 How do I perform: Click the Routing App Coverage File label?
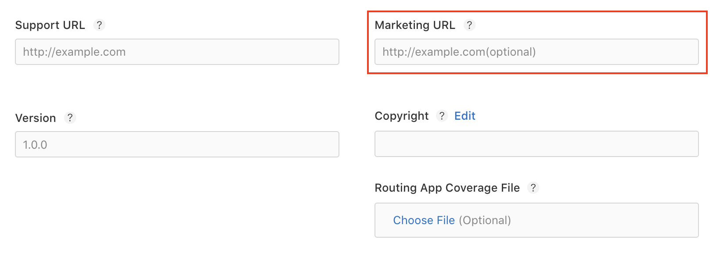pyautogui.click(x=447, y=188)
